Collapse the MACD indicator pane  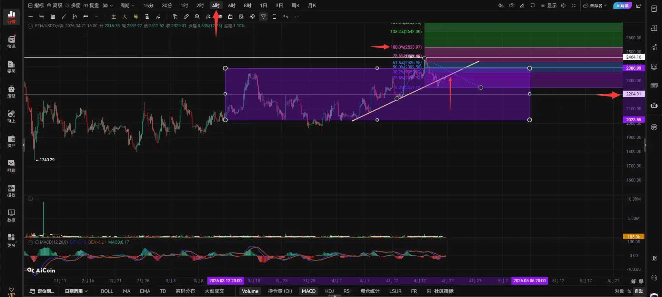pyautogui.click(x=30, y=242)
